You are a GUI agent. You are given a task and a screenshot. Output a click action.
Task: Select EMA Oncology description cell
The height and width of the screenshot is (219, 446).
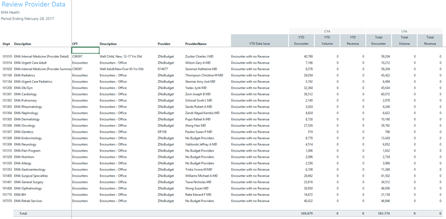click(x=25, y=126)
